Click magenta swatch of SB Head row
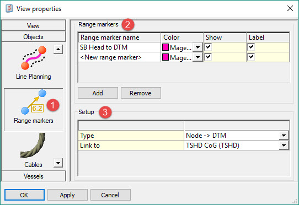Viewport: 299px width, 205px height. 165,47
